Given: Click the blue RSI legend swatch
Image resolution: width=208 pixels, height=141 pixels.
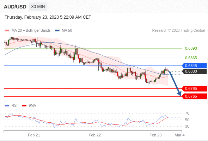Looking at the screenshot, I should 7,106.
